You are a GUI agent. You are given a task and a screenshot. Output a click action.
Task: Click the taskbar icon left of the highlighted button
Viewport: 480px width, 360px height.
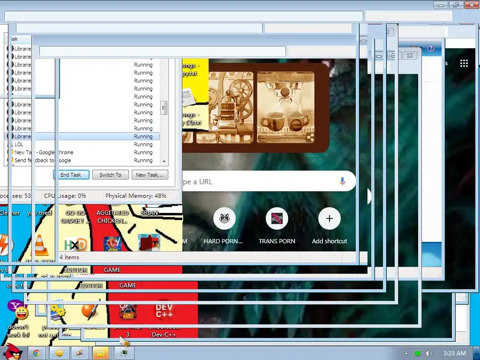pos(80,353)
